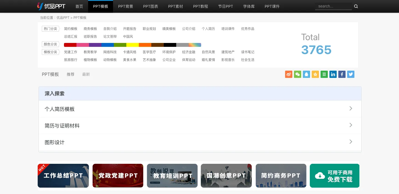Select the PPT模板 nav tab
The width and height of the screenshot is (399, 194).
[101, 6]
